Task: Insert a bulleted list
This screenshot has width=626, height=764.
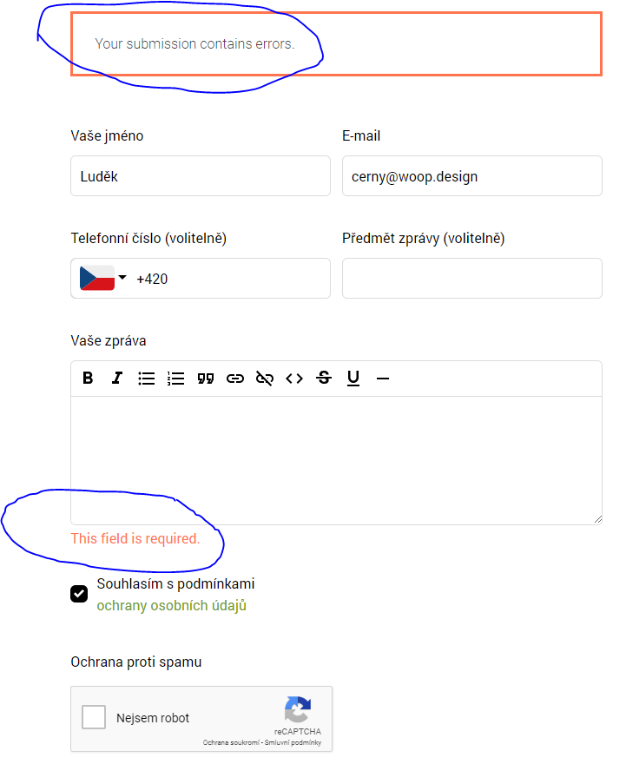Action: pyautogui.click(x=147, y=379)
